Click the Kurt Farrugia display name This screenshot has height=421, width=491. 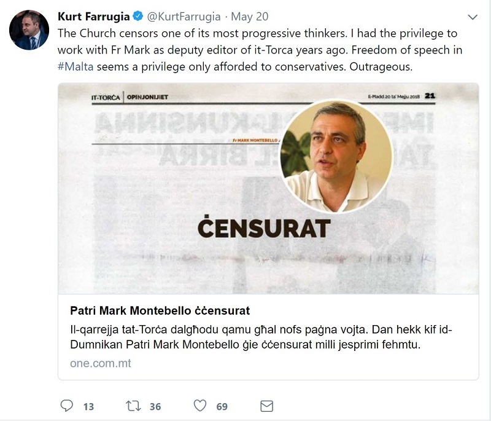point(94,16)
